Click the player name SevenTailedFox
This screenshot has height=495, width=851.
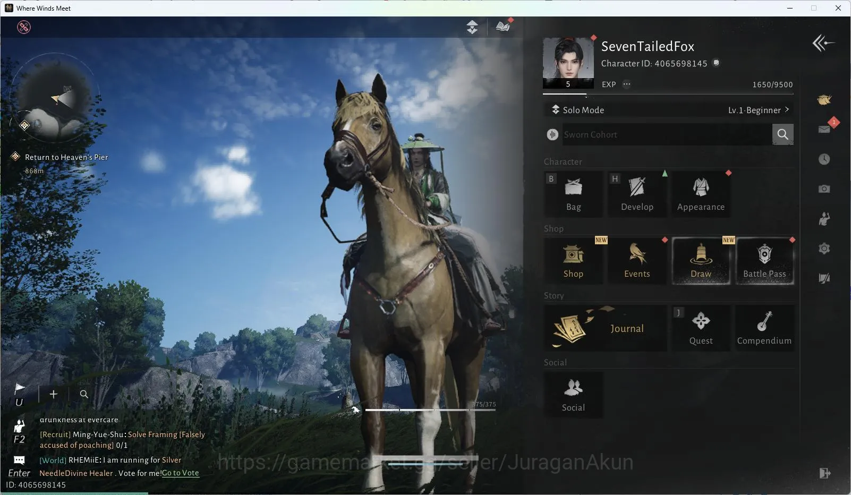[648, 46]
